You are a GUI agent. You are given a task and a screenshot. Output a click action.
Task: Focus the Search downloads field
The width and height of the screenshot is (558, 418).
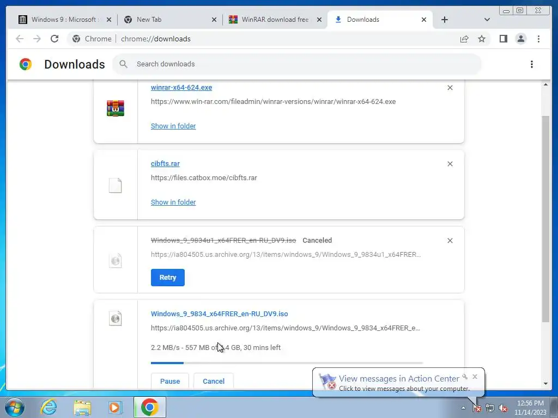[x=297, y=64]
